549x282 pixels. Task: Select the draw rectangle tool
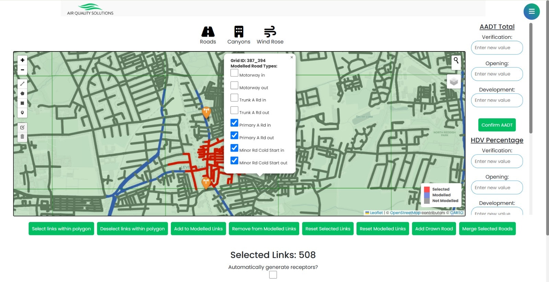coord(22,103)
